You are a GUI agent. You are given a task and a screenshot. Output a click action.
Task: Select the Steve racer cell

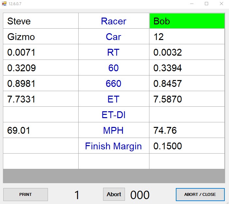pyautogui.click(x=41, y=21)
